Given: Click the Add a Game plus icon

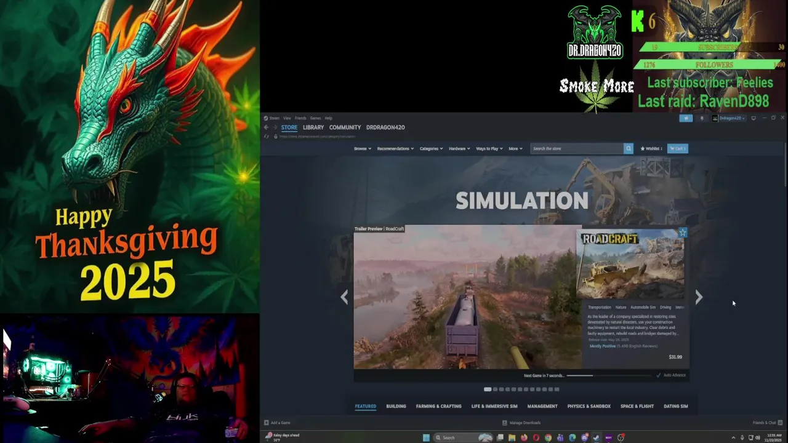Looking at the screenshot, I should point(267,423).
